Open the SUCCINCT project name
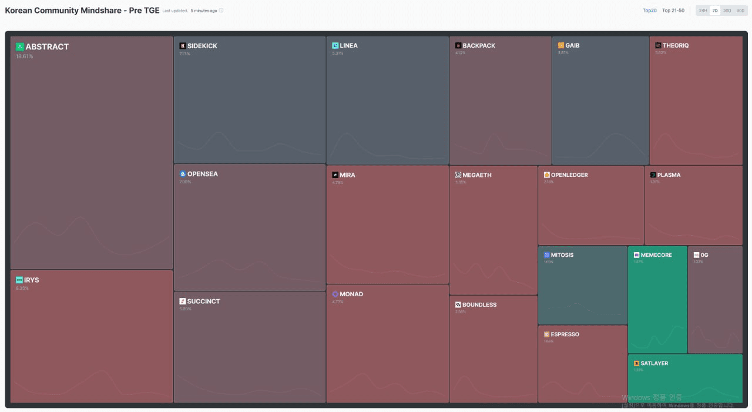Image resolution: width=752 pixels, height=412 pixels. click(204, 302)
